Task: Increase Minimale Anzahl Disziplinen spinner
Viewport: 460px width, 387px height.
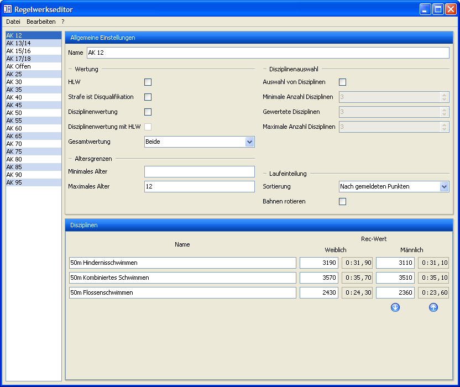Action: click(x=444, y=95)
